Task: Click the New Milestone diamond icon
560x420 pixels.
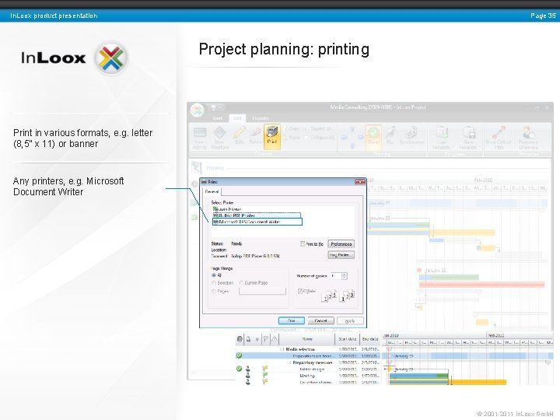Action: (219, 133)
